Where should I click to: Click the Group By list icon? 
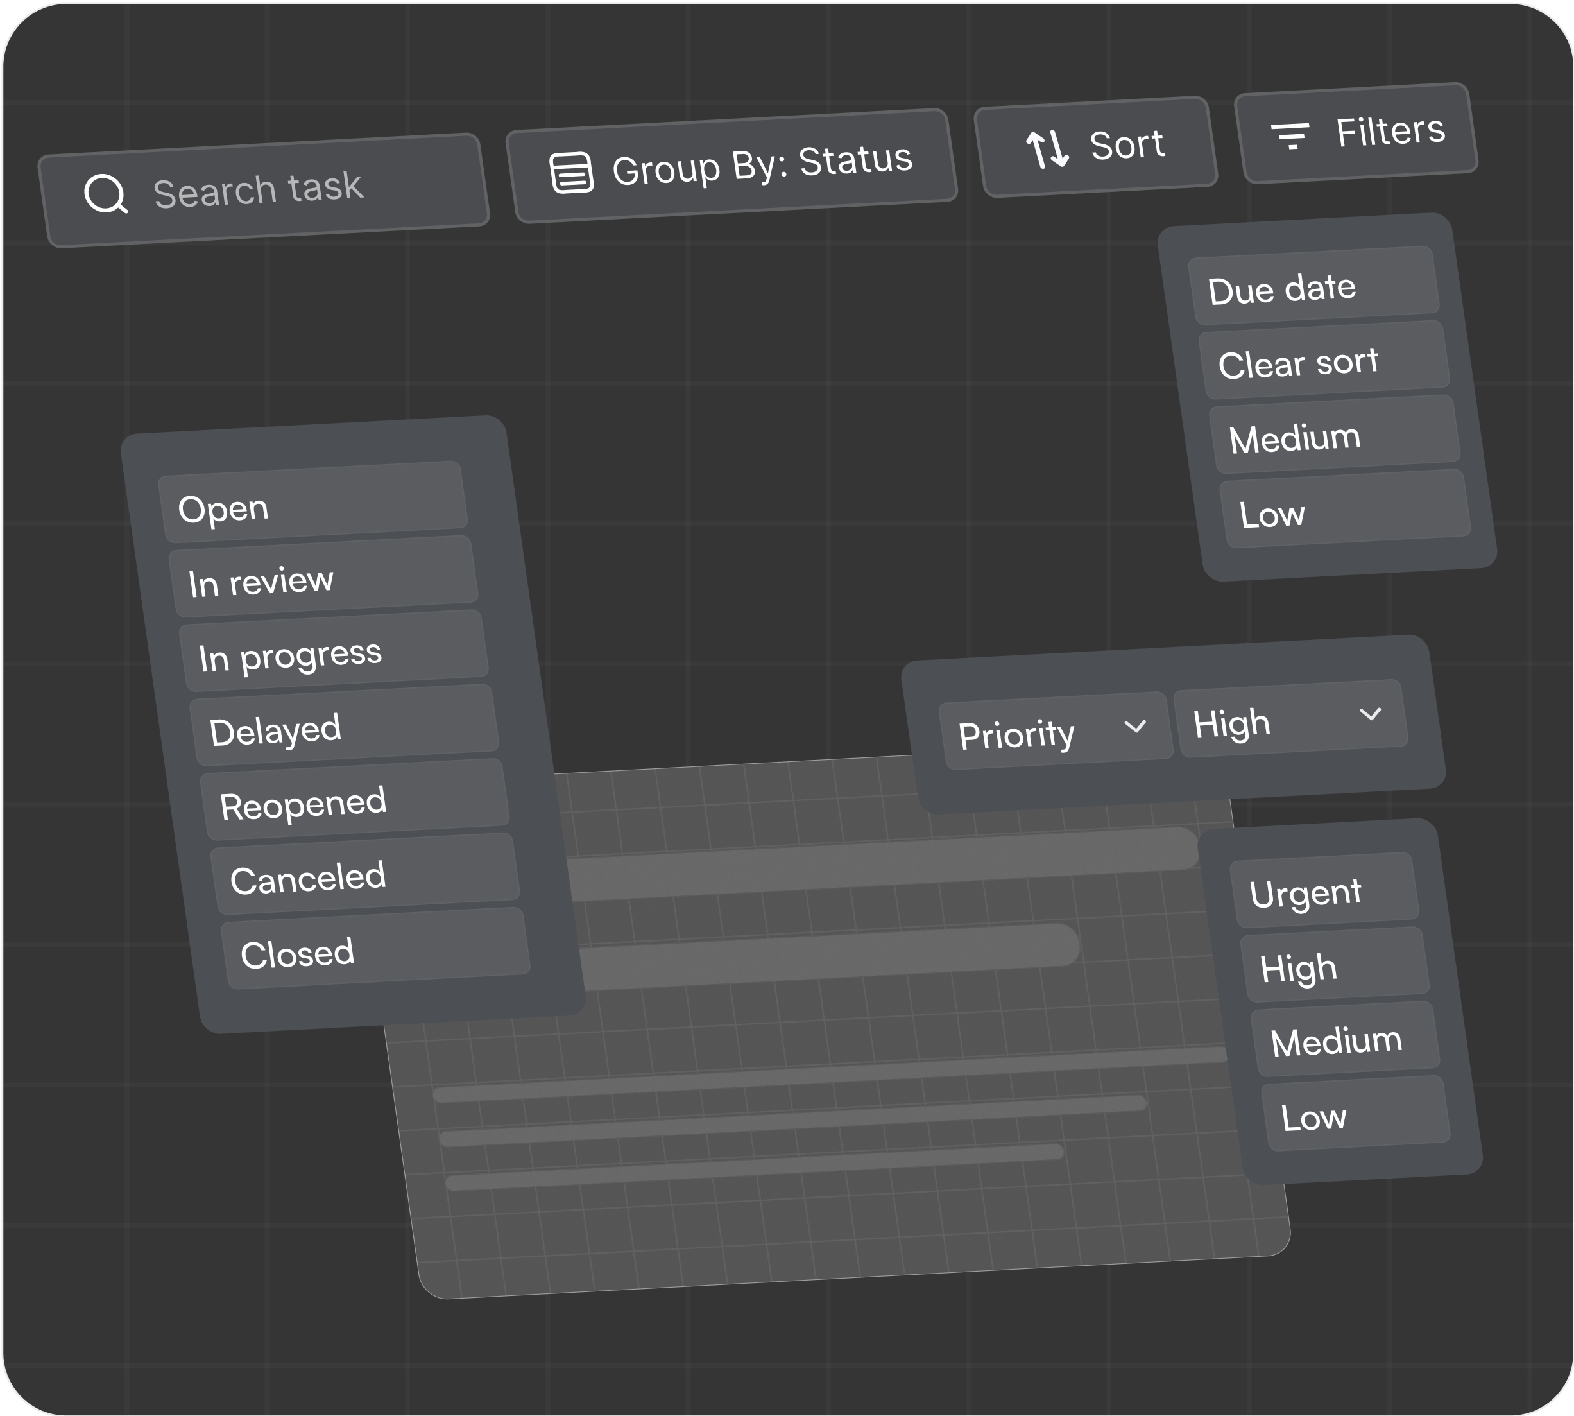(571, 172)
